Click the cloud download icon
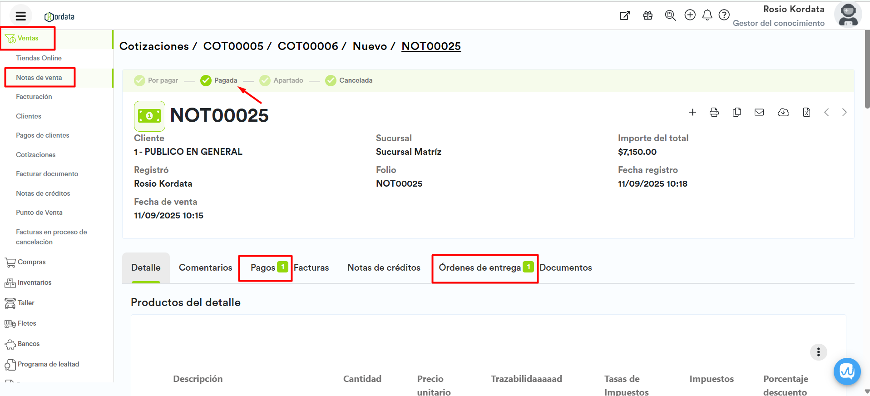 pyautogui.click(x=783, y=112)
